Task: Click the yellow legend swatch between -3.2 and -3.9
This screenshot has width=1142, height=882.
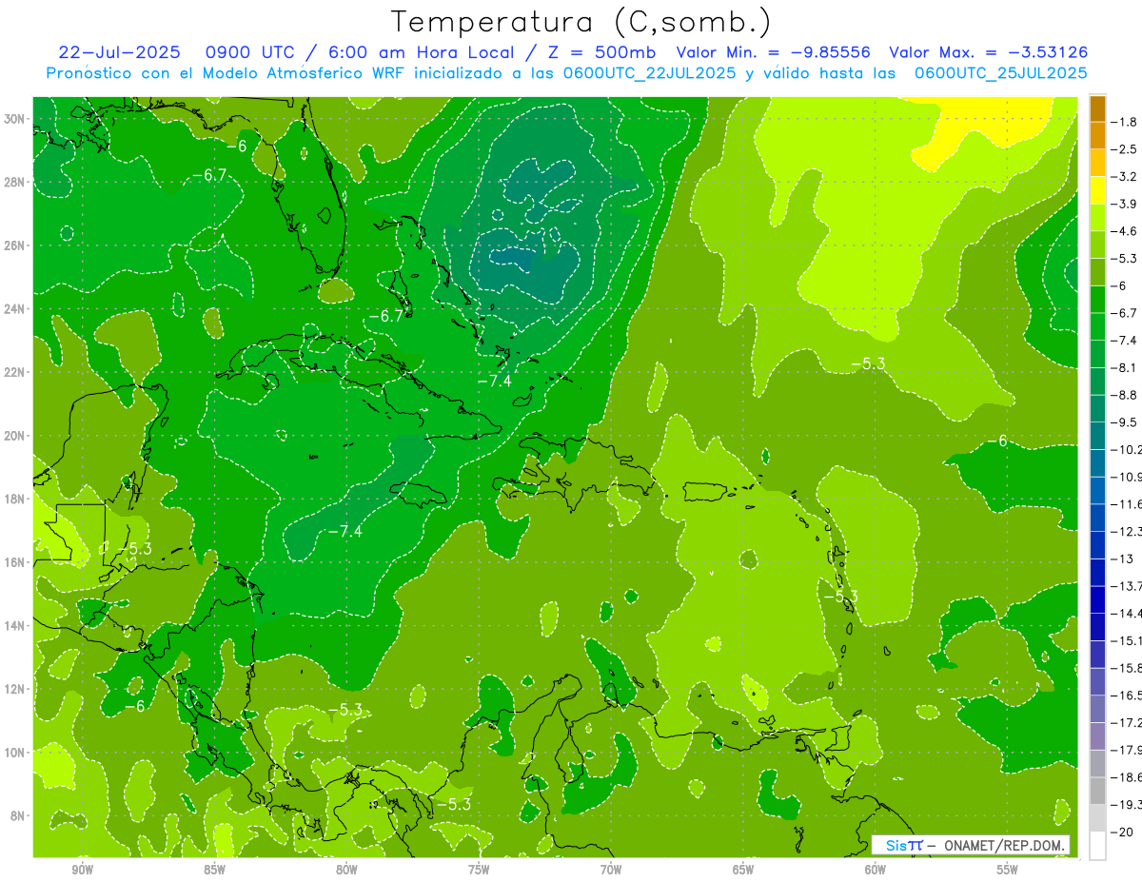Action: click(1097, 190)
